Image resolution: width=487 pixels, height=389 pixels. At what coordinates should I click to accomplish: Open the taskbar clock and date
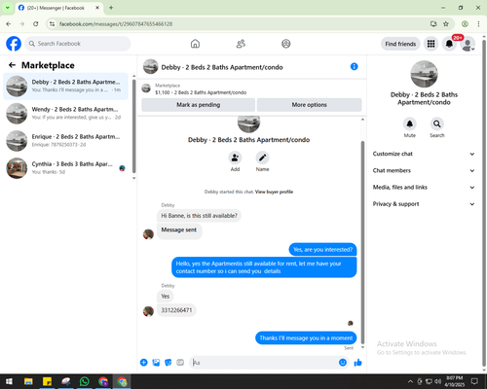[x=455, y=381]
